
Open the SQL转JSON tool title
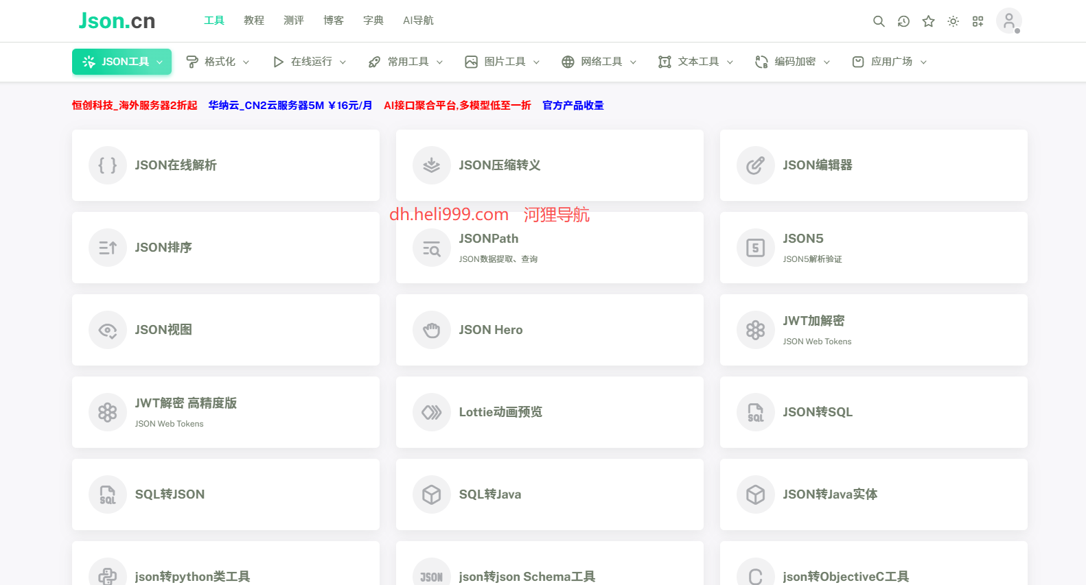click(x=170, y=494)
